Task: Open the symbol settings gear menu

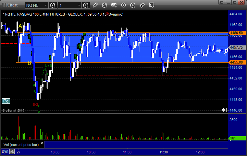Action: pos(53,5)
